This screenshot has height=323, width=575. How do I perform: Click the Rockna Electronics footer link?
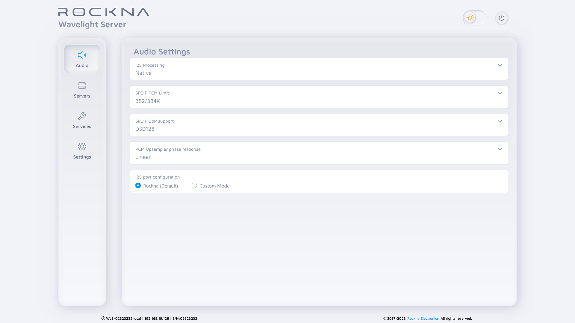coord(423,318)
